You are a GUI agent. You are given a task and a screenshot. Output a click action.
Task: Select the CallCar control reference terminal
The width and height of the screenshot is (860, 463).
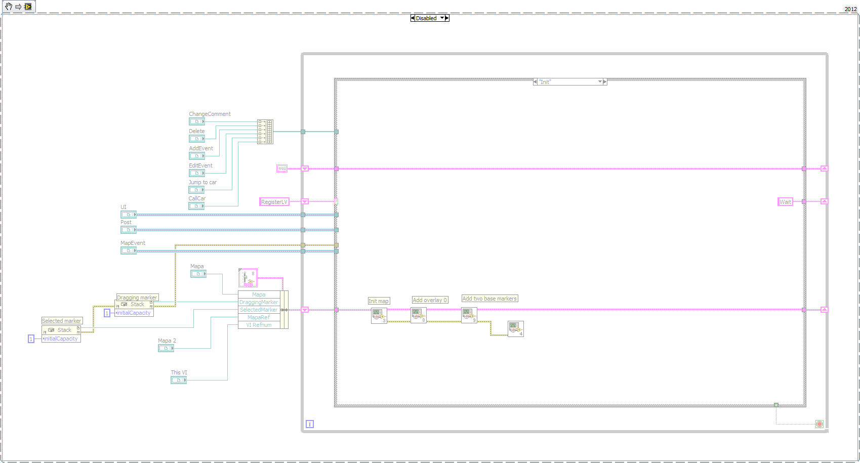pos(197,206)
